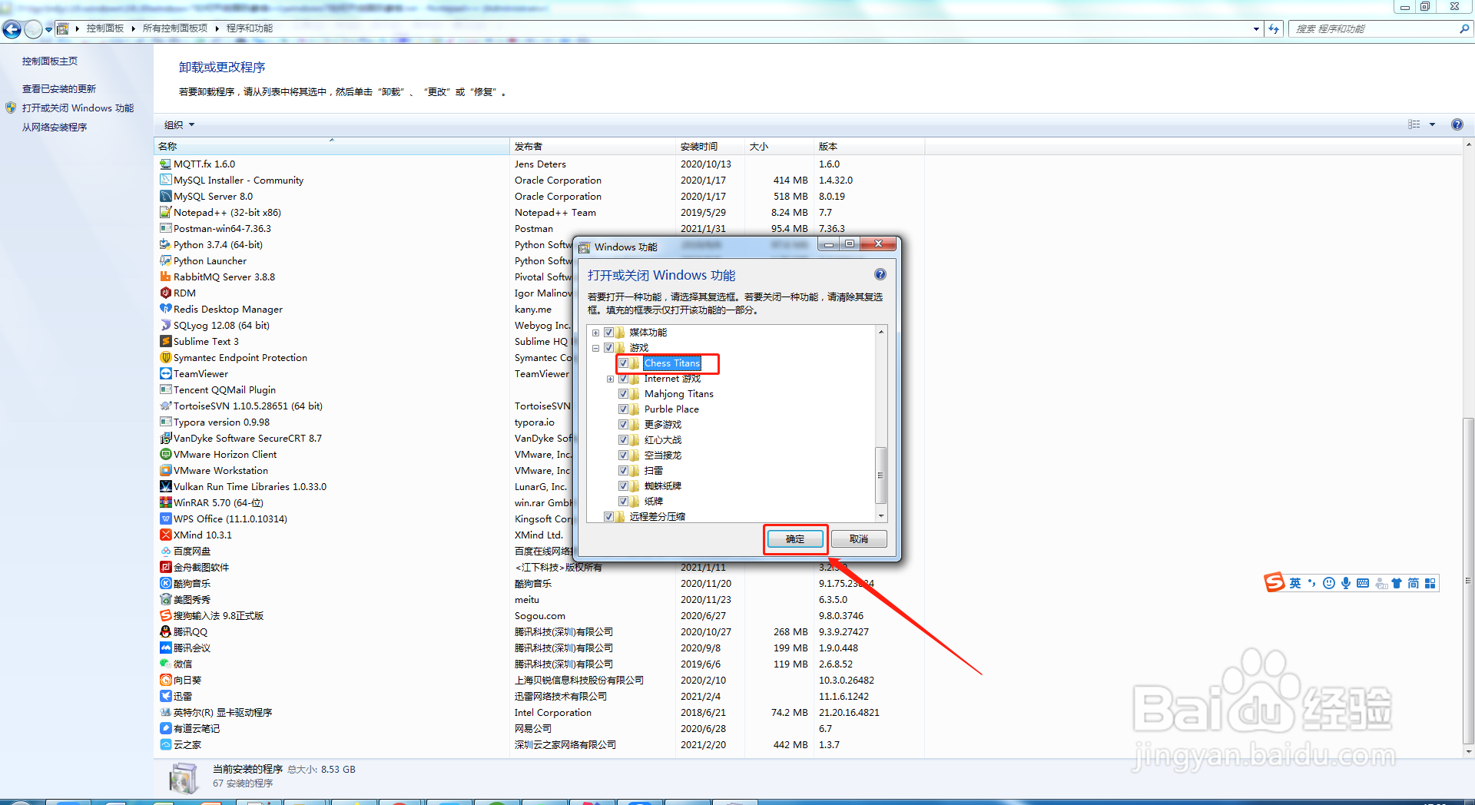Click the Back navigation arrow
1475x805 pixels.
click(x=12, y=29)
